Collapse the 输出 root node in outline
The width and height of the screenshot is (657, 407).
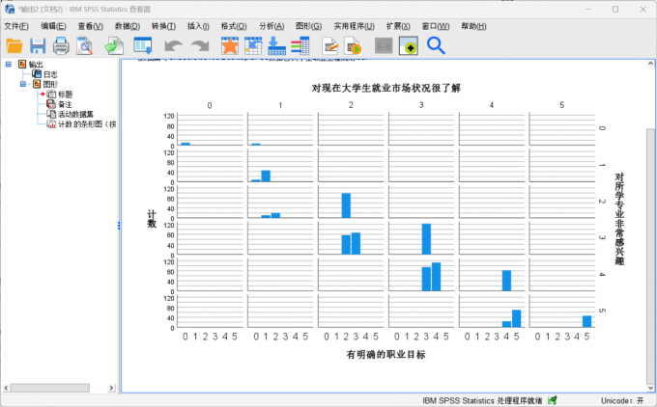[x=9, y=65]
